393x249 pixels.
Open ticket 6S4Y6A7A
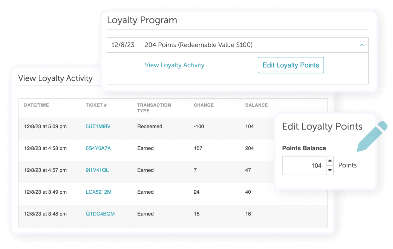pyautogui.click(x=98, y=148)
